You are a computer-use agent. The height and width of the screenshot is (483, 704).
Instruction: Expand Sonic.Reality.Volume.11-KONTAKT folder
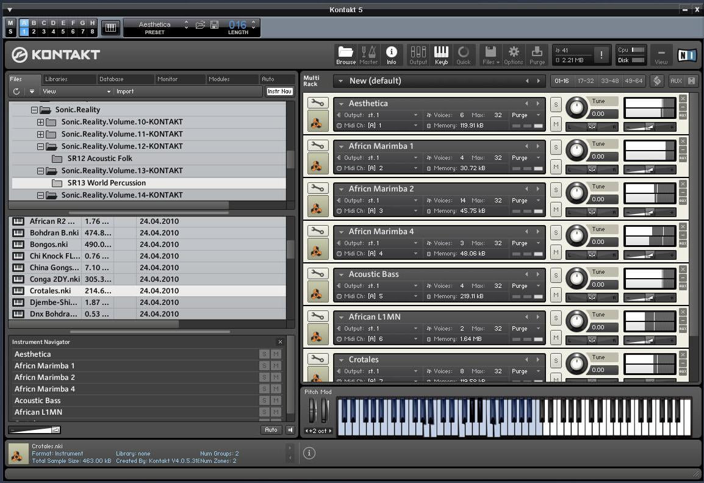[40, 134]
